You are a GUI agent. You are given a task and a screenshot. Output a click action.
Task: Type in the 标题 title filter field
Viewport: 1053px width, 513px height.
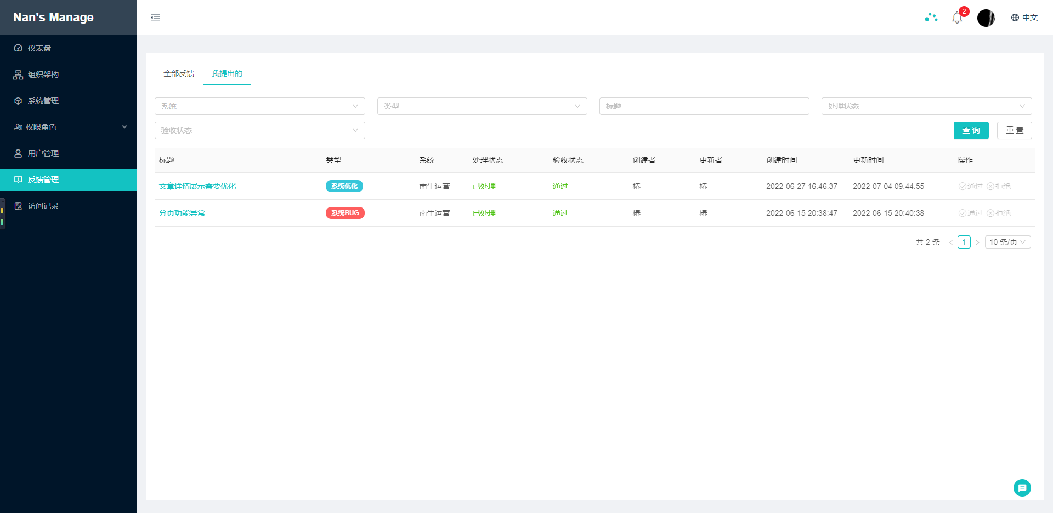pyautogui.click(x=704, y=106)
